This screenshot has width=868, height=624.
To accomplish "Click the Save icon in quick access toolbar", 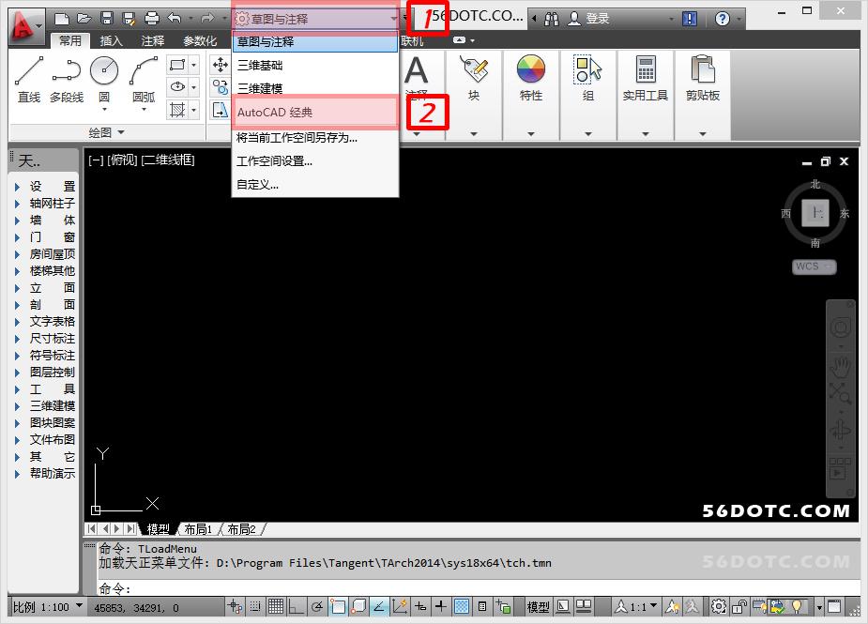I will tap(107, 18).
